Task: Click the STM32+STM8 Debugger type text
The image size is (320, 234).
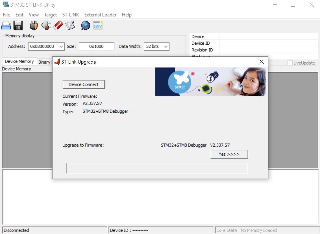Action: pos(105,111)
